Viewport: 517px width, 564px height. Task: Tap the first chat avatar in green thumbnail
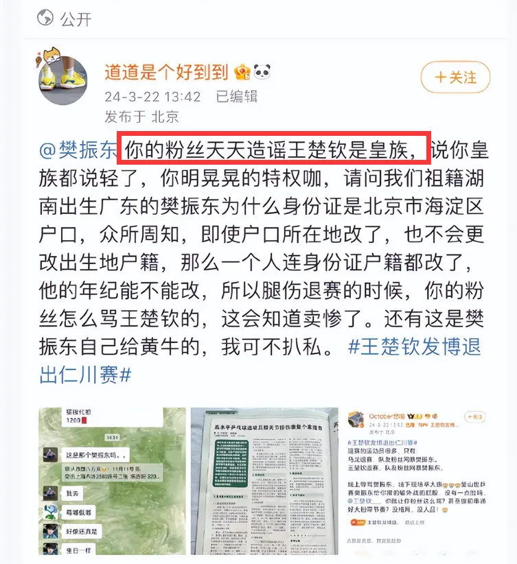pyautogui.click(x=50, y=455)
